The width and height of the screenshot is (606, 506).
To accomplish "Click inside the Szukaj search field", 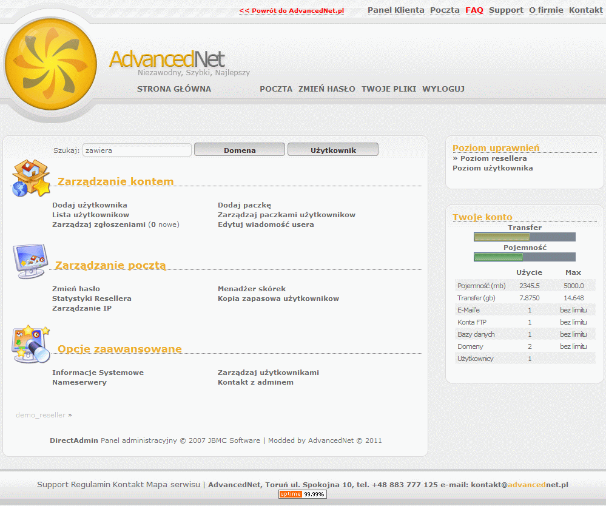I will tap(137, 150).
